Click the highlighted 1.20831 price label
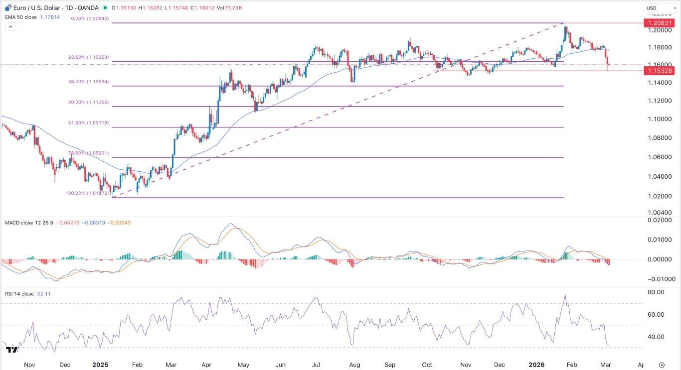Image resolution: width=681 pixels, height=370 pixels. coord(659,23)
